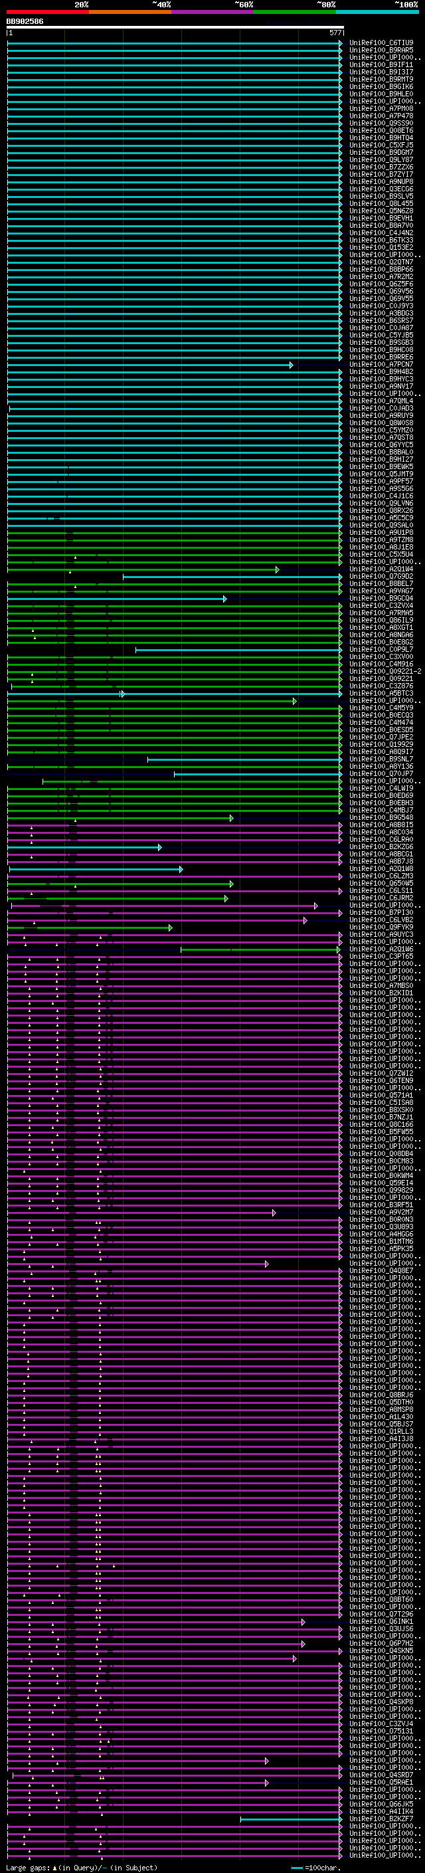Select the UniRef100_B9RRE6 label
Image resolution: width=425 pixels, height=1873 pixels.
click(x=381, y=357)
